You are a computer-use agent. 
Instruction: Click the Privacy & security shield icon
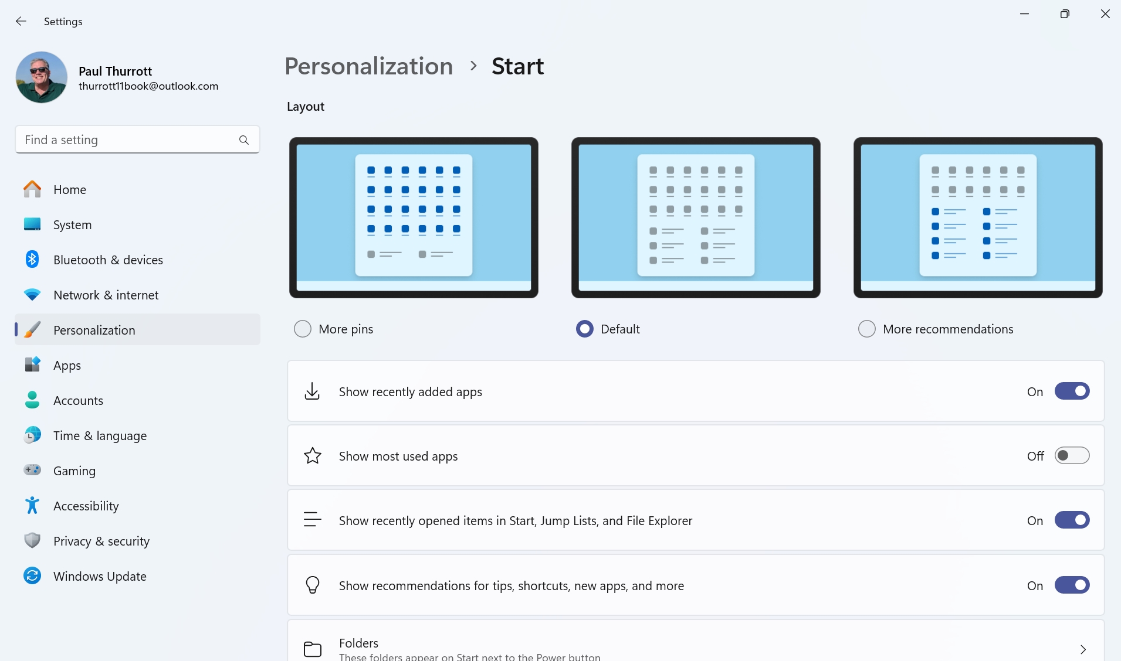point(32,540)
